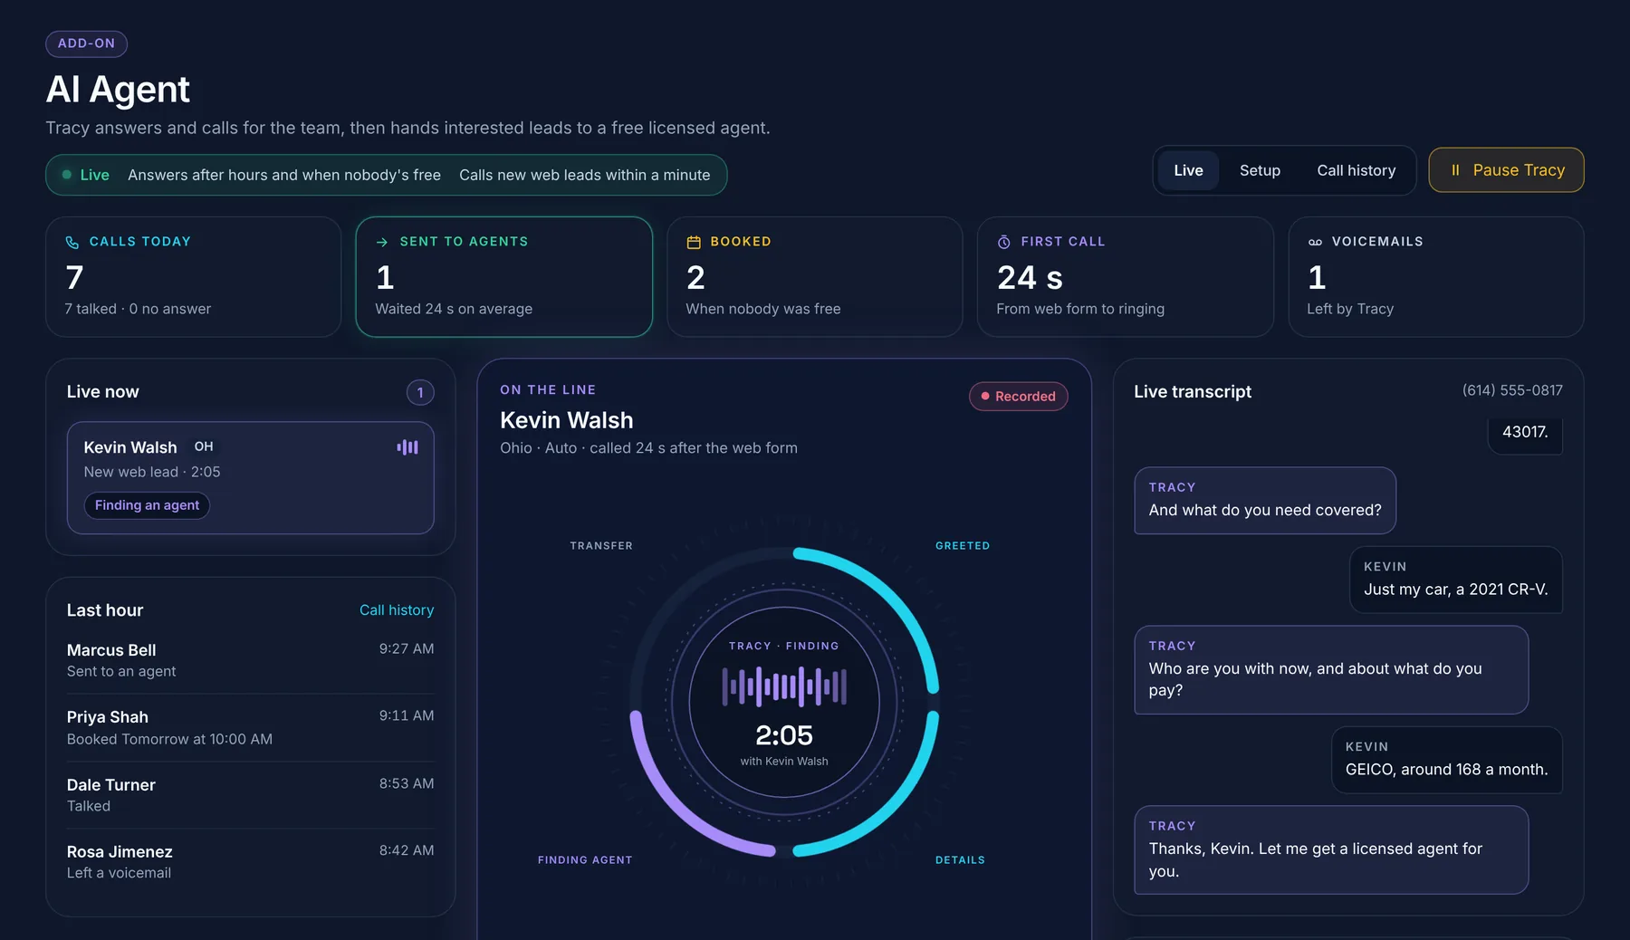Image resolution: width=1630 pixels, height=940 pixels.
Task: Open Dale Turner 8:53 AM call
Action: click(x=250, y=795)
